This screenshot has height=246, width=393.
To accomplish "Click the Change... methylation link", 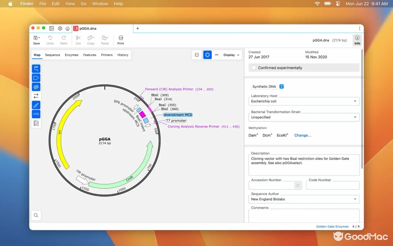I will click(303, 135).
